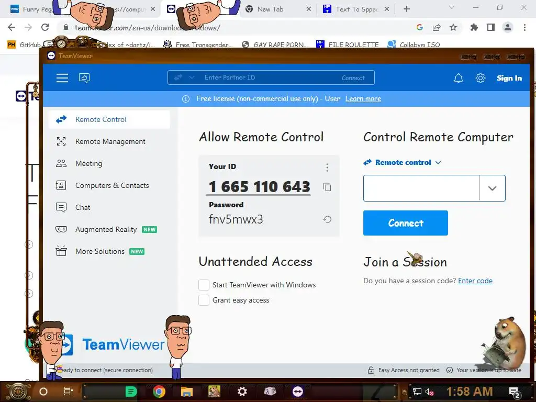This screenshot has height=402, width=536.
Task: Click the feedback icon beside the hamburger menu
Action: (84, 78)
